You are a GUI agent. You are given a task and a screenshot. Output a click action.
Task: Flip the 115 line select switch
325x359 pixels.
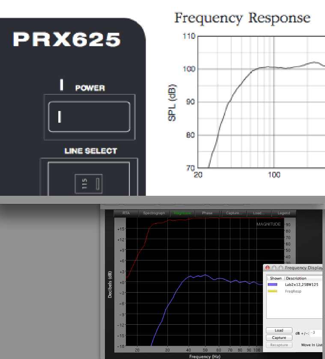coord(89,184)
